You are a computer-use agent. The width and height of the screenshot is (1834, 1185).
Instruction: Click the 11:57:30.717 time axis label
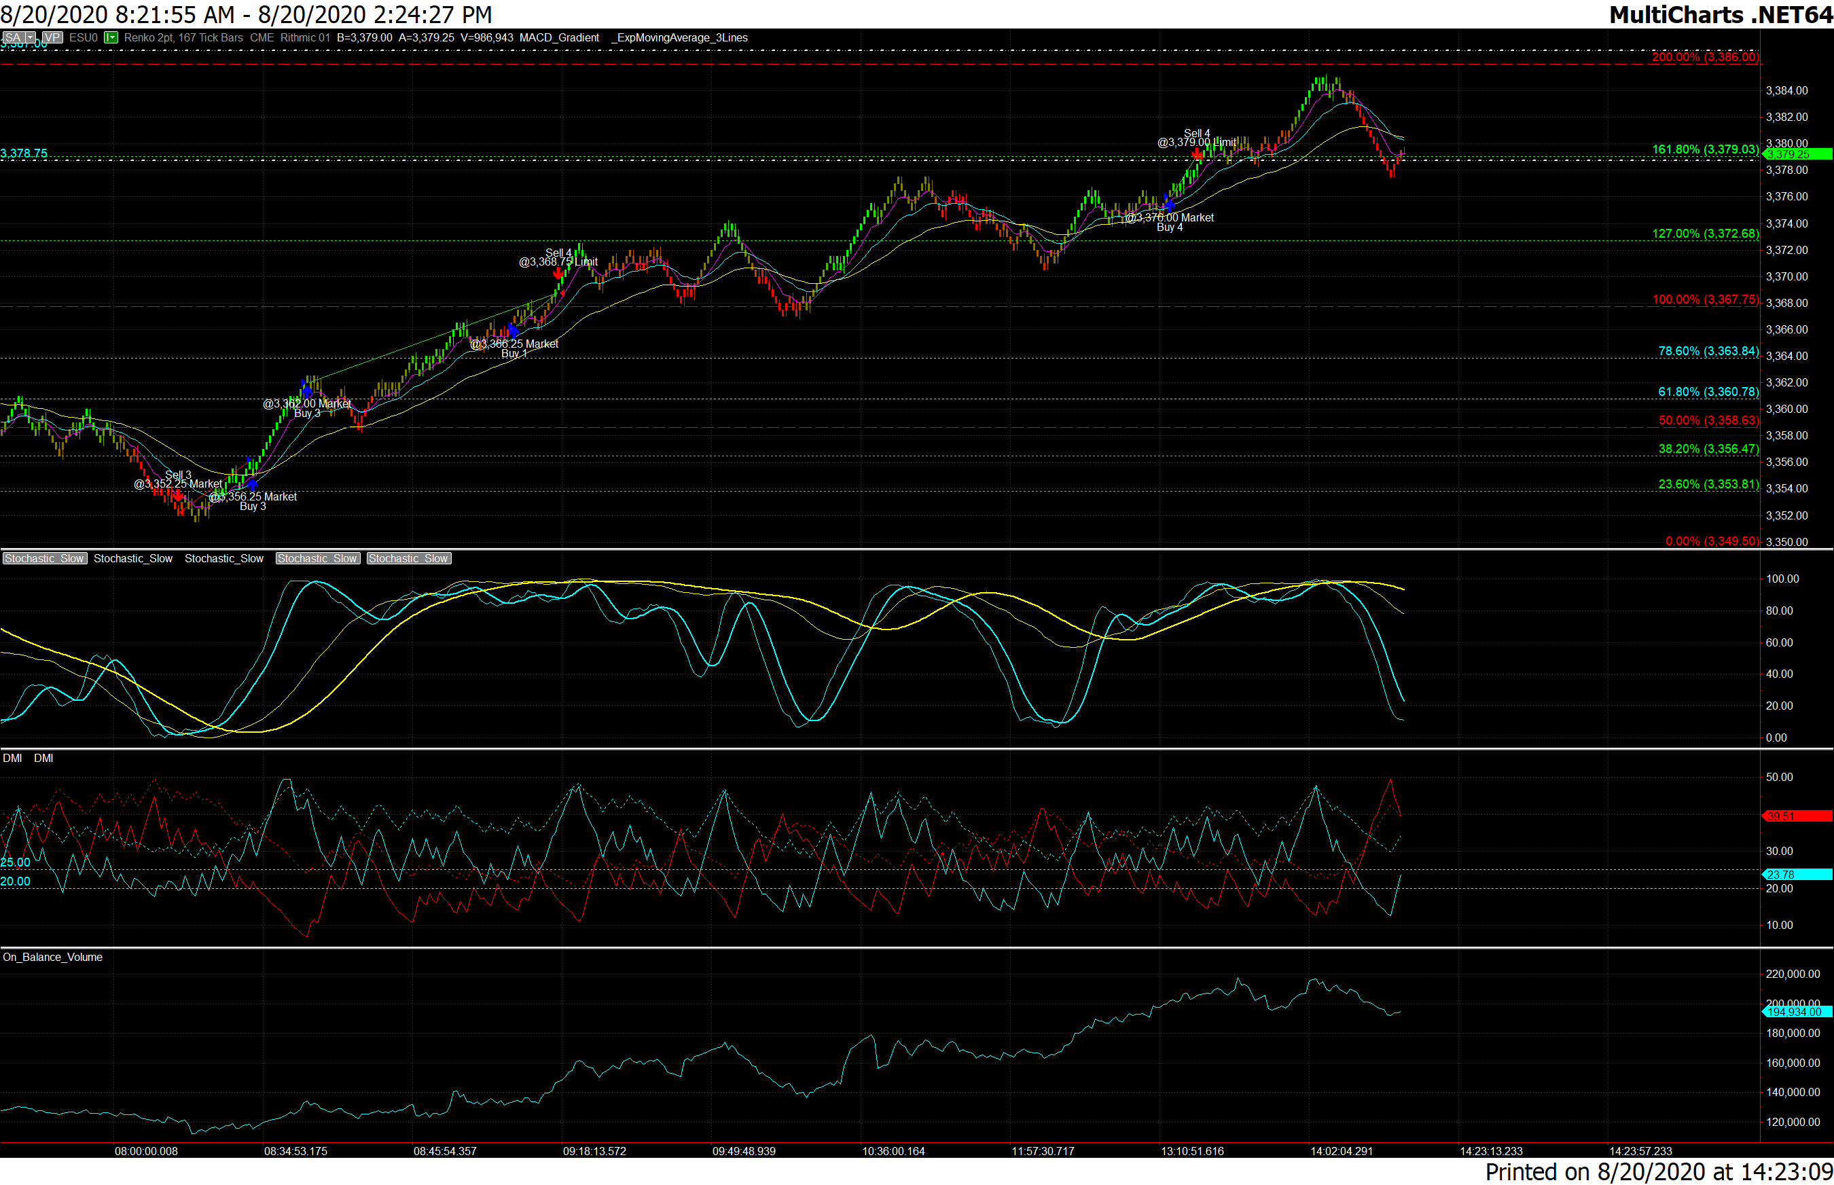click(1043, 1151)
